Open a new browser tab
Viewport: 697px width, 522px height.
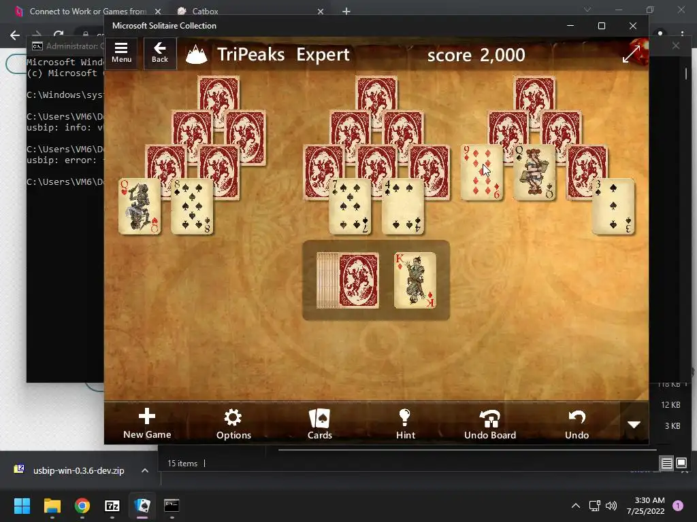point(346,11)
